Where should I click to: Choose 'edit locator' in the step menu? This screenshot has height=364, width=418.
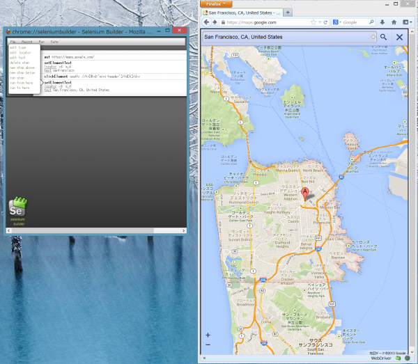point(20,52)
